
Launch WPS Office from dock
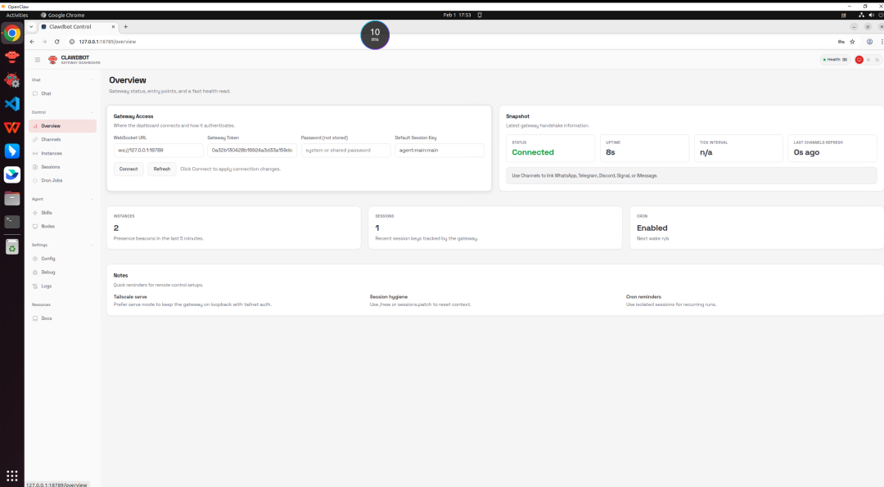(11, 128)
